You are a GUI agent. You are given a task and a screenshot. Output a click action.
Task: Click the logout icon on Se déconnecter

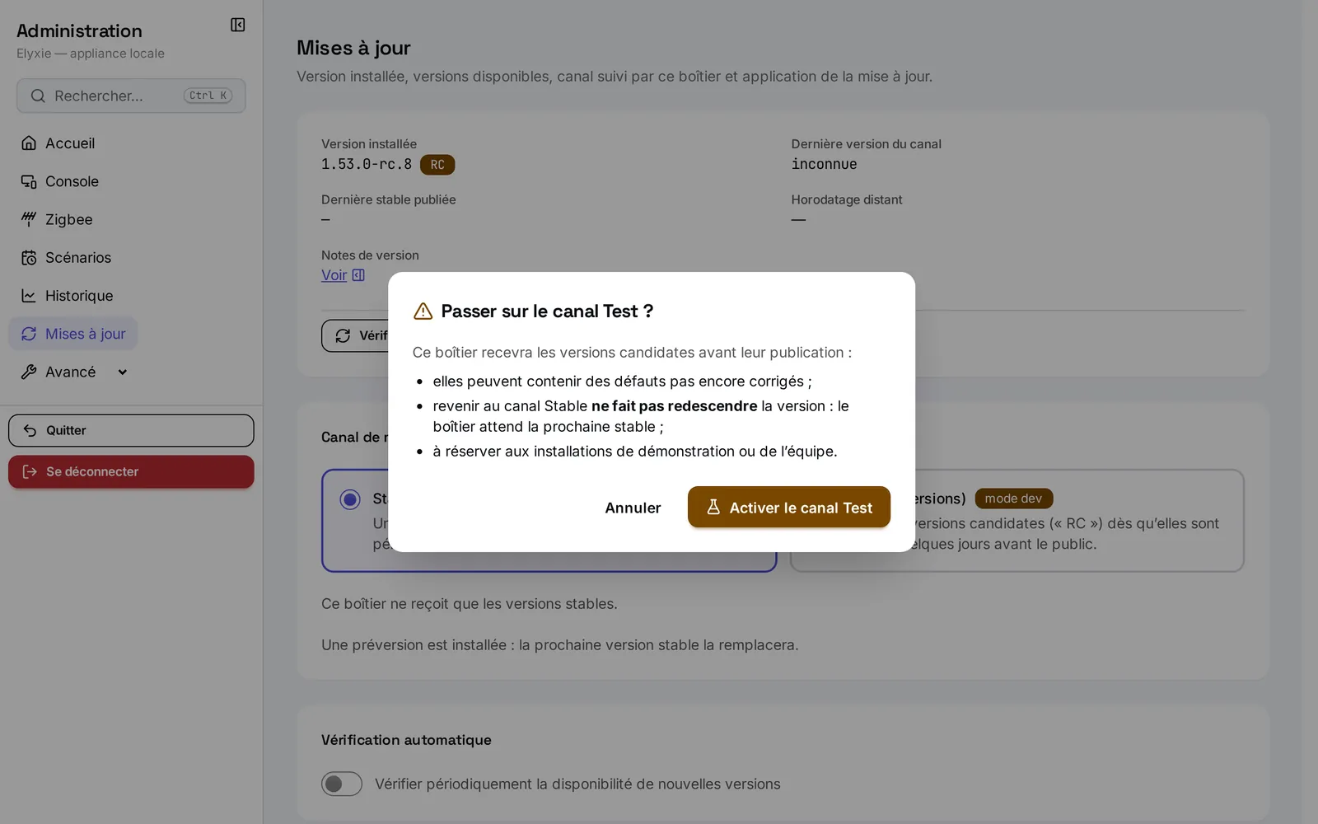pyautogui.click(x=30, y=471)
